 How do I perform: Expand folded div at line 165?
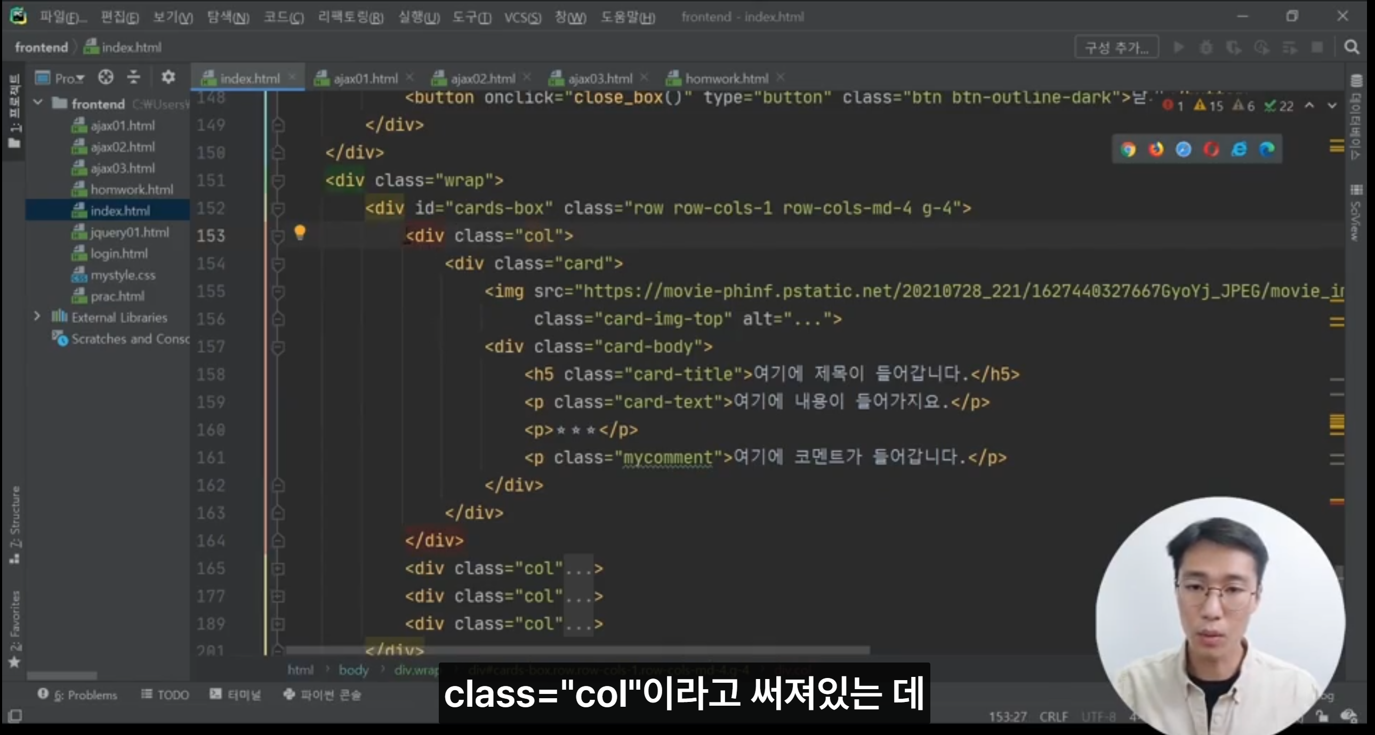coord(278,569)
